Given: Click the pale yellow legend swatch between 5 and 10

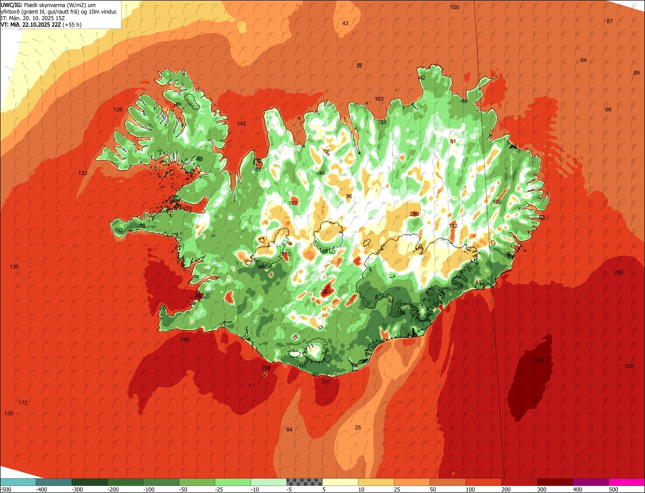Looking at the screenshot, I should coord(340,482).
